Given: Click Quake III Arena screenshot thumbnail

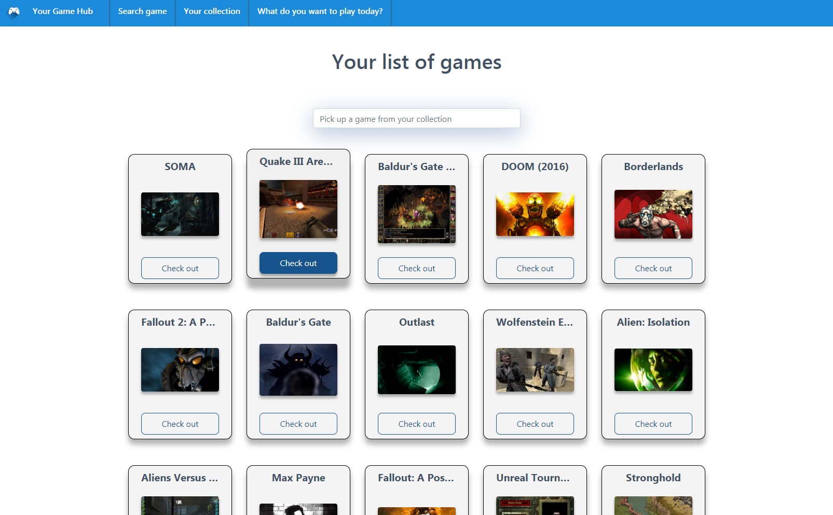Looking at the screenshot, I should tap(298, 209).
